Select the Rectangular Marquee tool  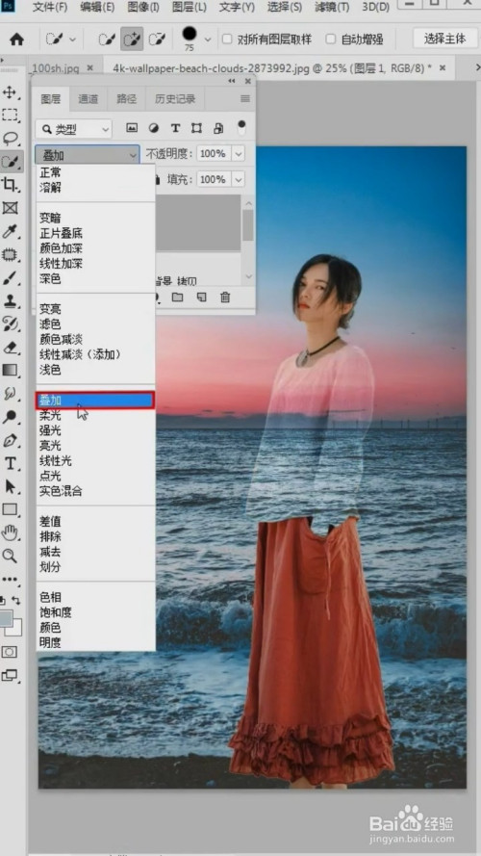[x=10, y=115]
